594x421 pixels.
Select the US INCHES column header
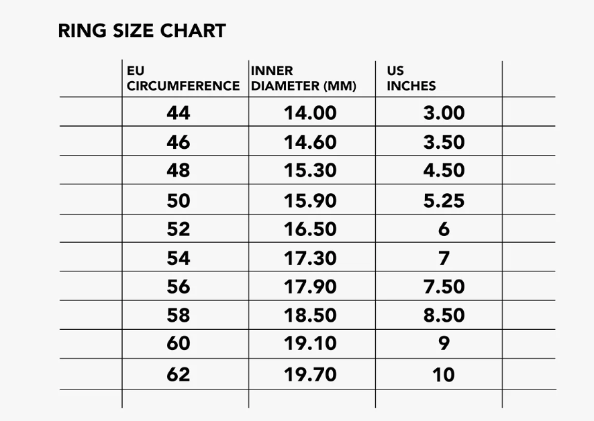click(x=411, y=78)
